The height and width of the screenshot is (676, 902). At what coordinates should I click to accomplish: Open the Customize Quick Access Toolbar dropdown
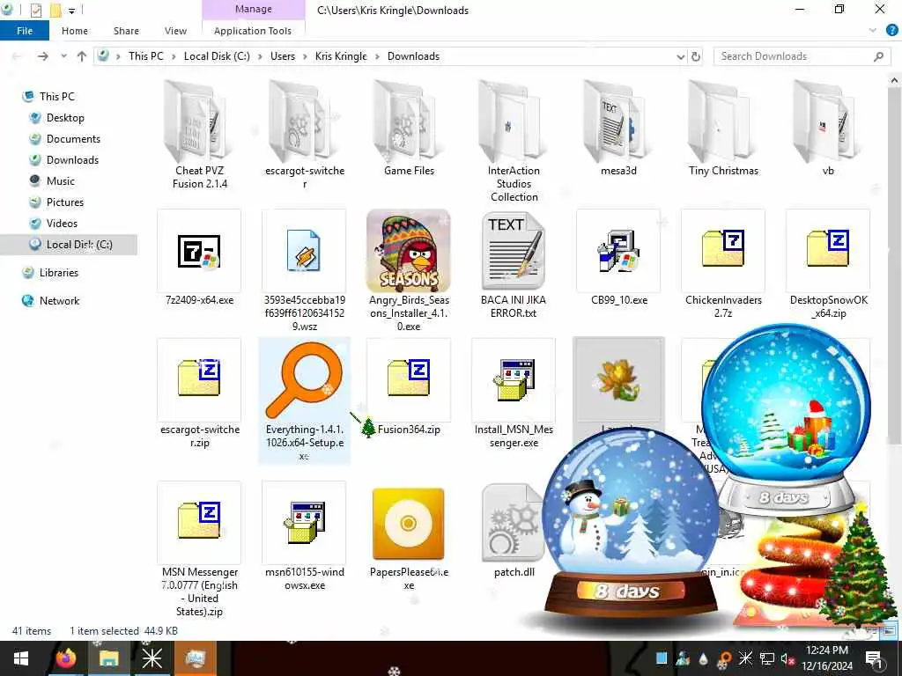click(72, 11)
